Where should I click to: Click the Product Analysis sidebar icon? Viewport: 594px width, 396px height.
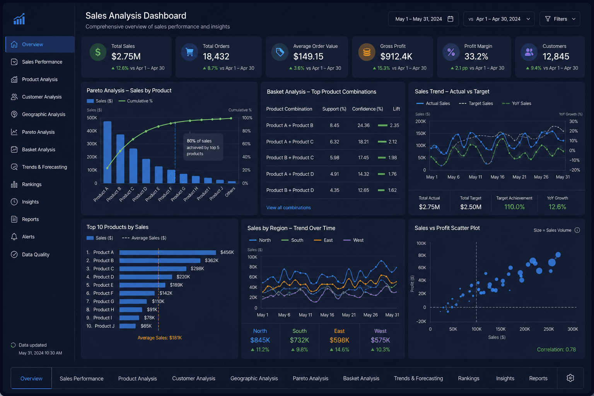[x=14, y=79]
